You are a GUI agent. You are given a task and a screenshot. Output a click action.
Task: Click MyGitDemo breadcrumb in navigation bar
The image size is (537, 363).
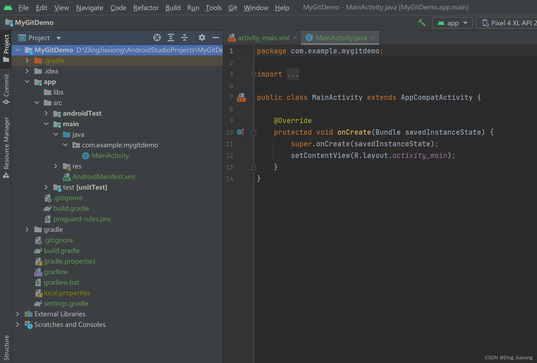pos(34,23)
